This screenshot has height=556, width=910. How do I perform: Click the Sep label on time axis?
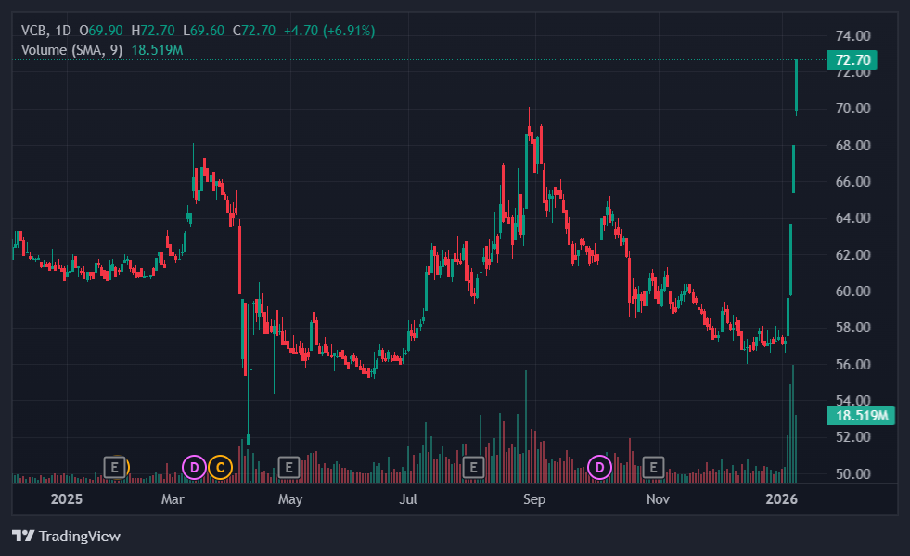533,500
